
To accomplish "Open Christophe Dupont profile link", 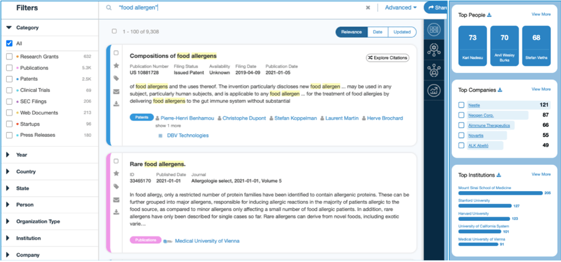I will (x=244, y=118).
